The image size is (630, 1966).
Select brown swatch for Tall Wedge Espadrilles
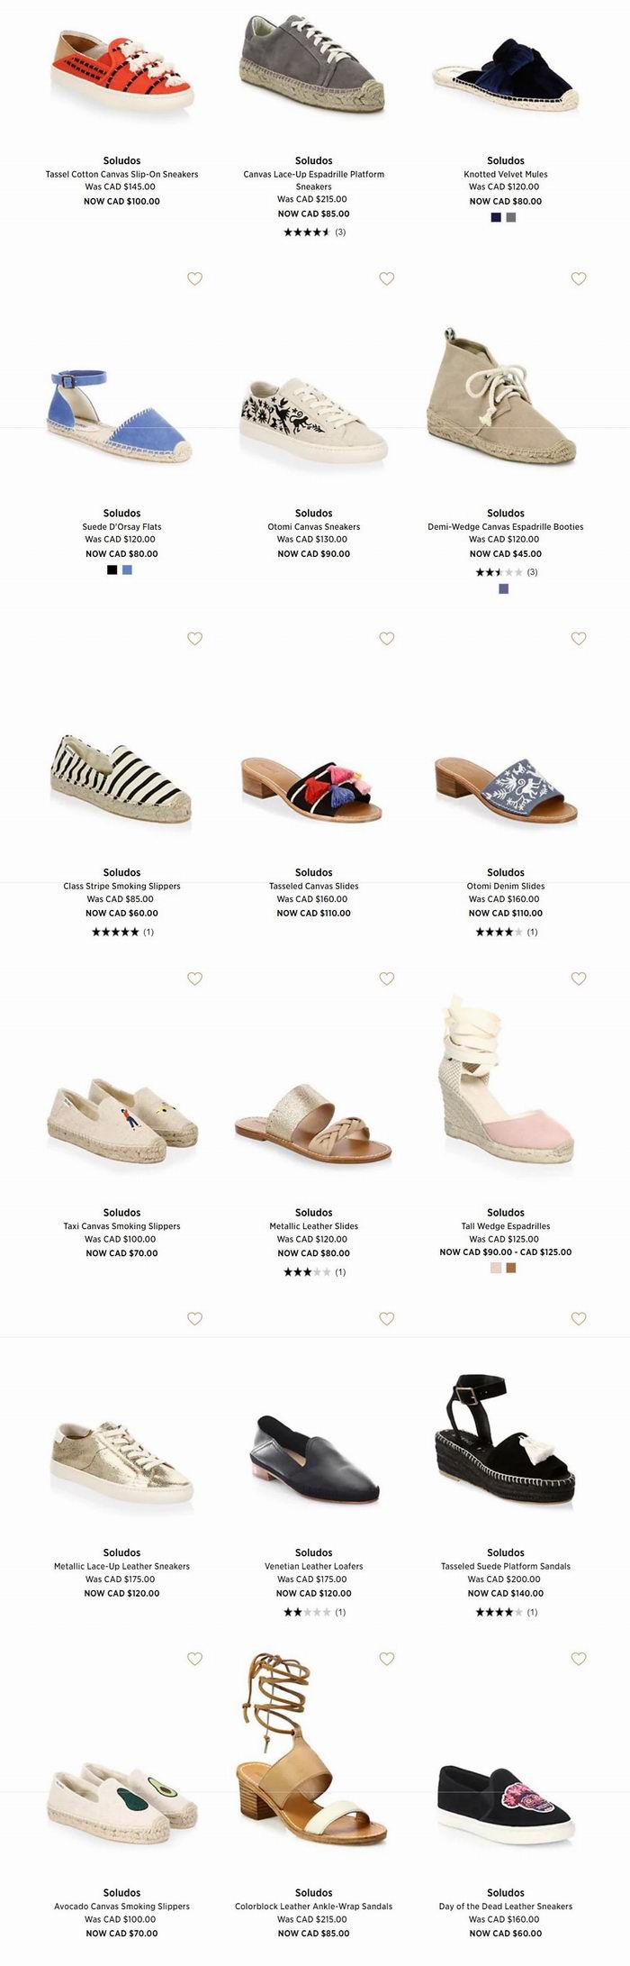coord(511,1268)
